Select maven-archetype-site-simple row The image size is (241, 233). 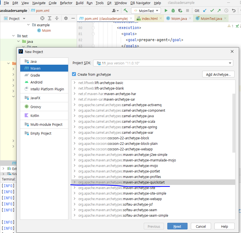click(x=153, y=193)
